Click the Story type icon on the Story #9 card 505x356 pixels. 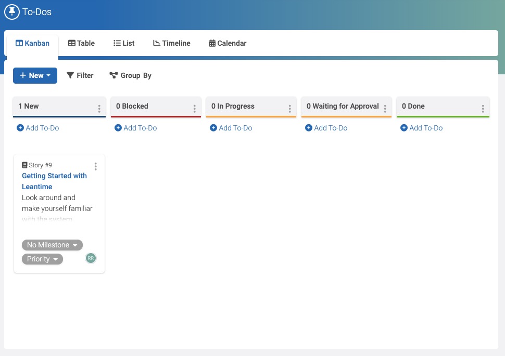tap(24, 165)
